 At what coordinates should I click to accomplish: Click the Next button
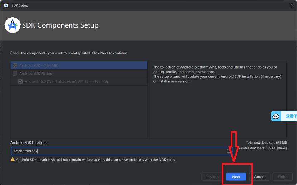(236, 177)
